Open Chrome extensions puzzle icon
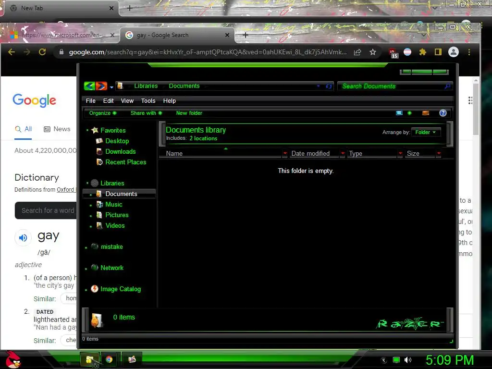The width and height of the screenshot is (492, 369). point(423,52)
